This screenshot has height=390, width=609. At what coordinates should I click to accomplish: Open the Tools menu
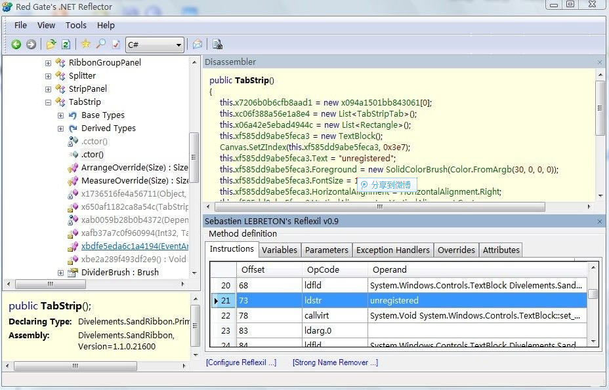coord(75,26)
